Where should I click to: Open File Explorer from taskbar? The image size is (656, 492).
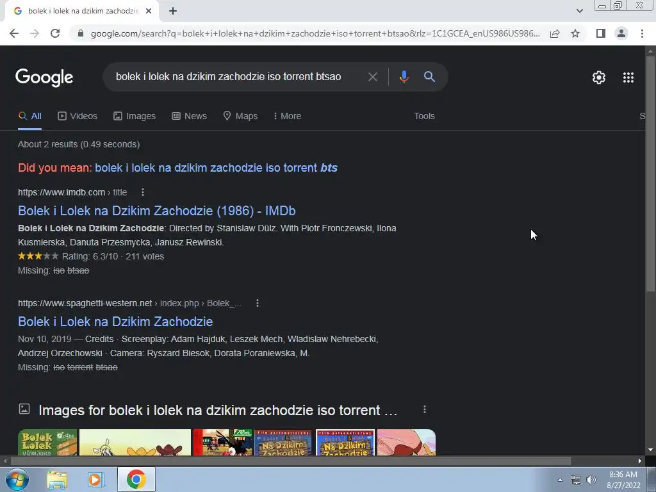[57, 480]
